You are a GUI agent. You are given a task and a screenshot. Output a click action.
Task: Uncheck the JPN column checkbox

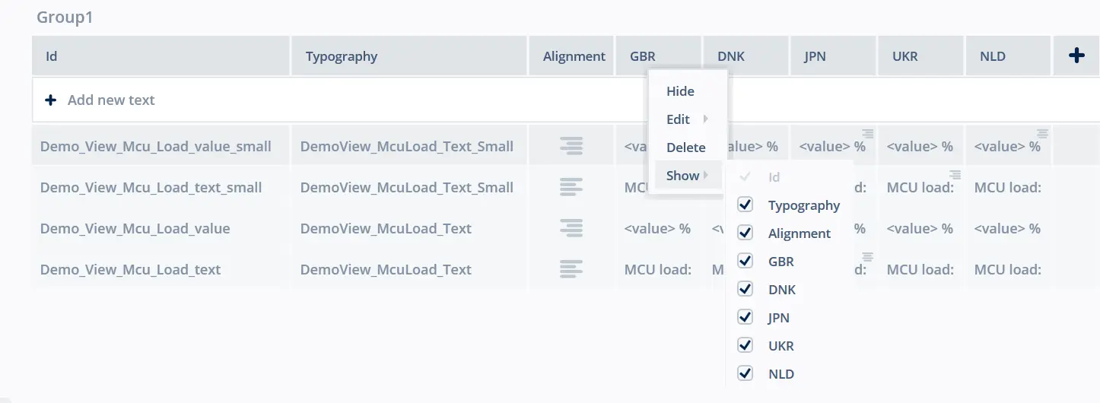(x=746, y=318)
